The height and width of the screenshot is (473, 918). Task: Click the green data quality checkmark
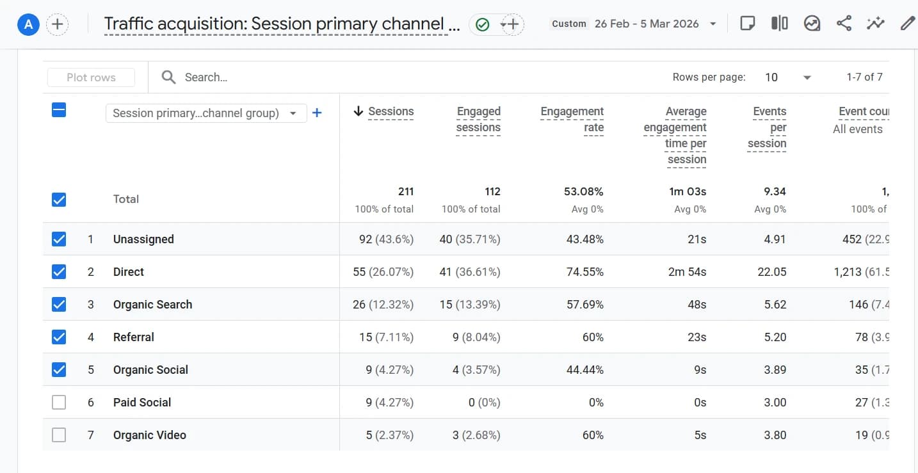pos(482,22)
